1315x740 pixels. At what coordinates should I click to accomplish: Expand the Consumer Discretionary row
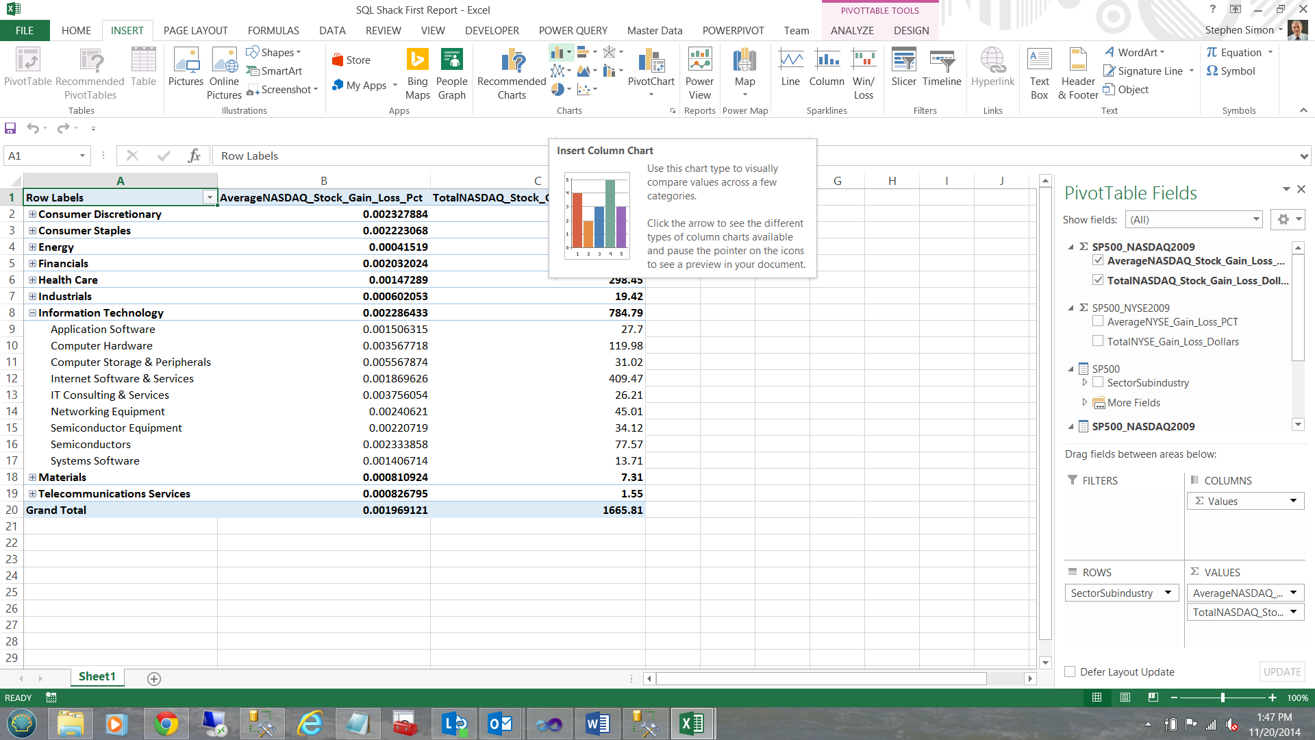tap(32, 214)
